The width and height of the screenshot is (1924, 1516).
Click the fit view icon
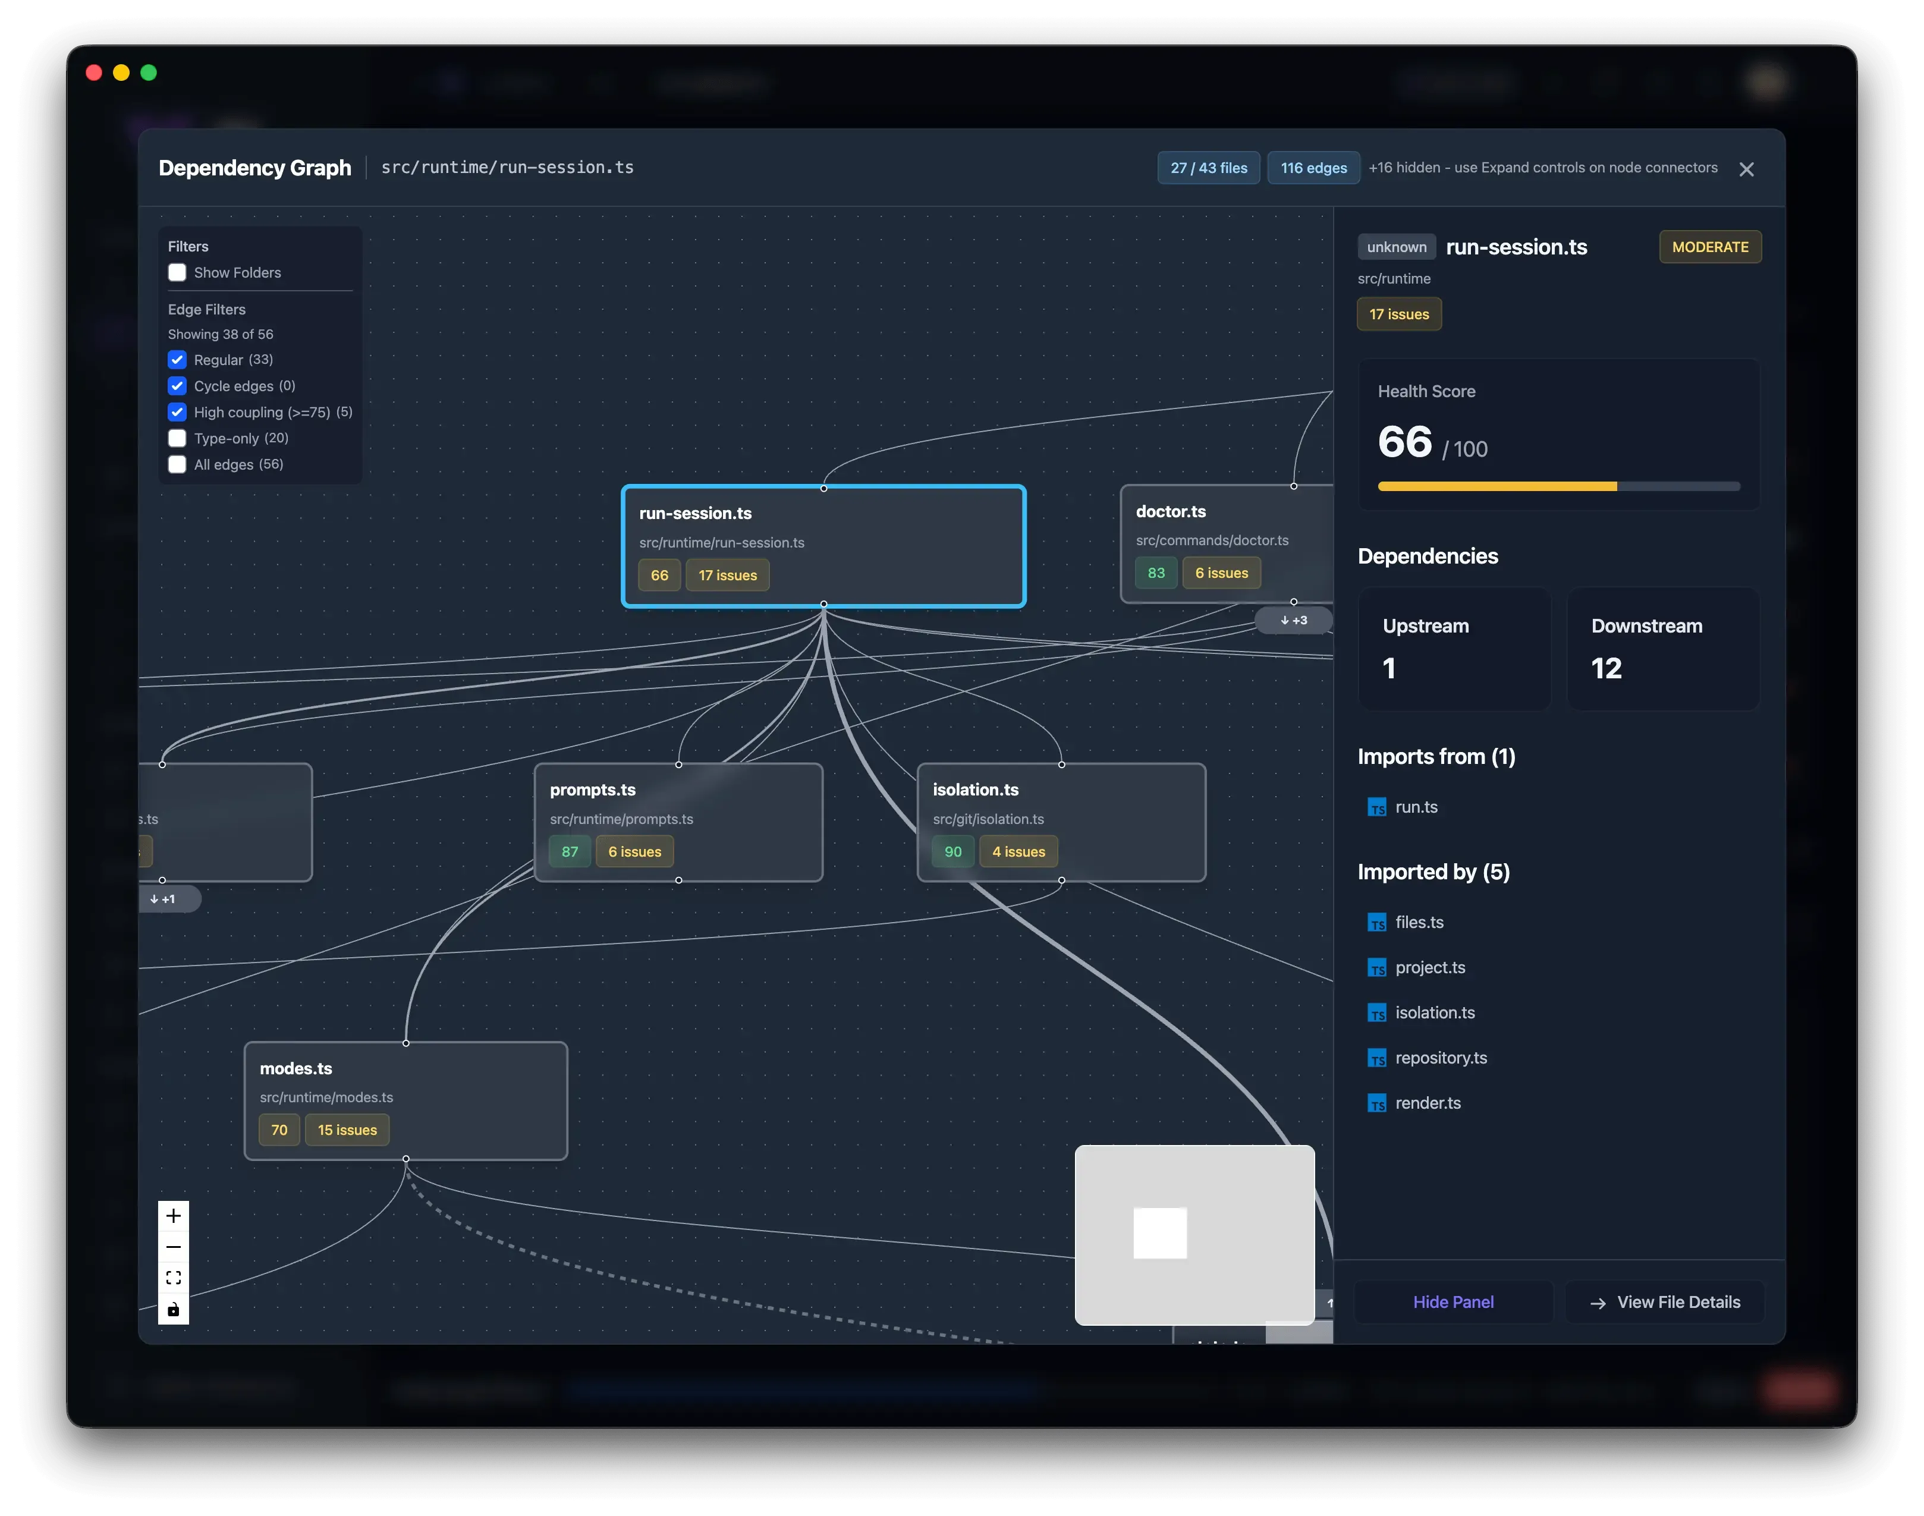(173, 1279)
